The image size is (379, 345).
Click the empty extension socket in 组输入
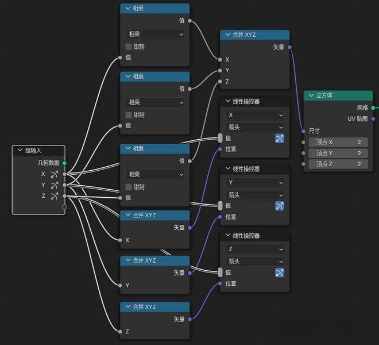tap(64, 207)
